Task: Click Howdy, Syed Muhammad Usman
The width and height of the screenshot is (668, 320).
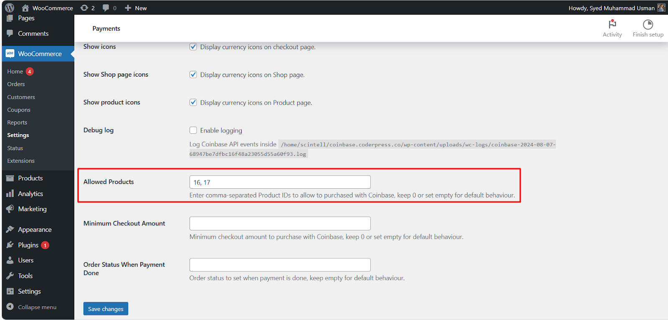Action: pos(612,8)
